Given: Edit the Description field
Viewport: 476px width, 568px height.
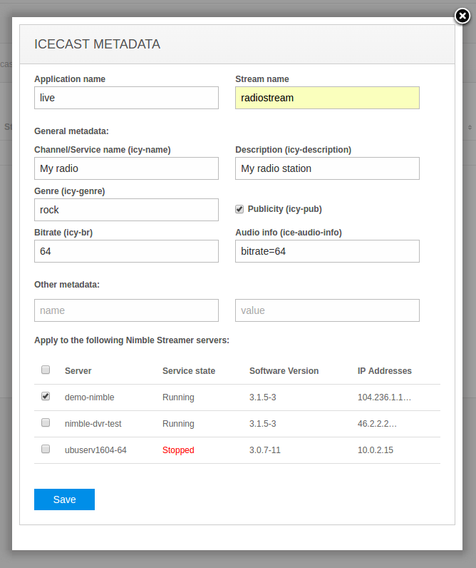Looking at the screenshot, I should pyautogui.click(x=327, y=168).
